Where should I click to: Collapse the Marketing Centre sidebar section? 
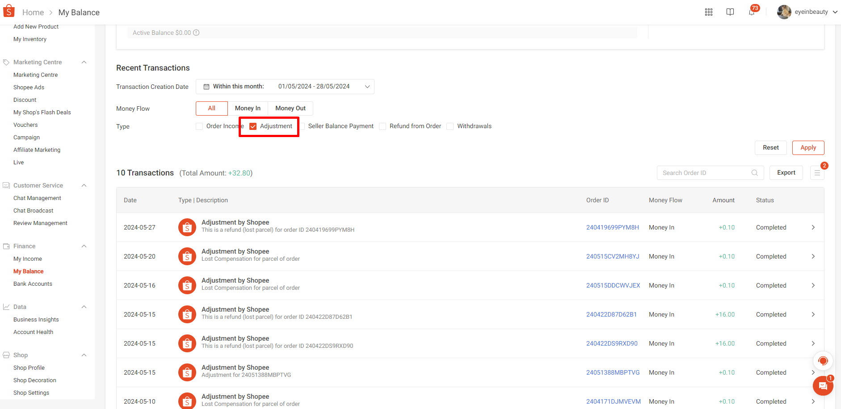[84, 62]
